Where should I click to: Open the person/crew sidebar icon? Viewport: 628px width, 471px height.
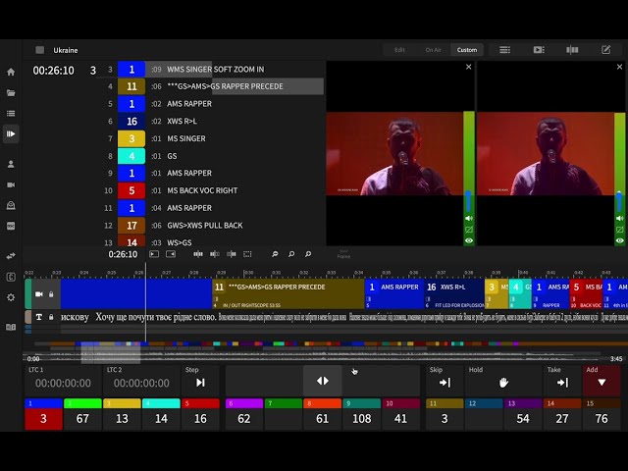pyautogui.click(x=11, y=164)
